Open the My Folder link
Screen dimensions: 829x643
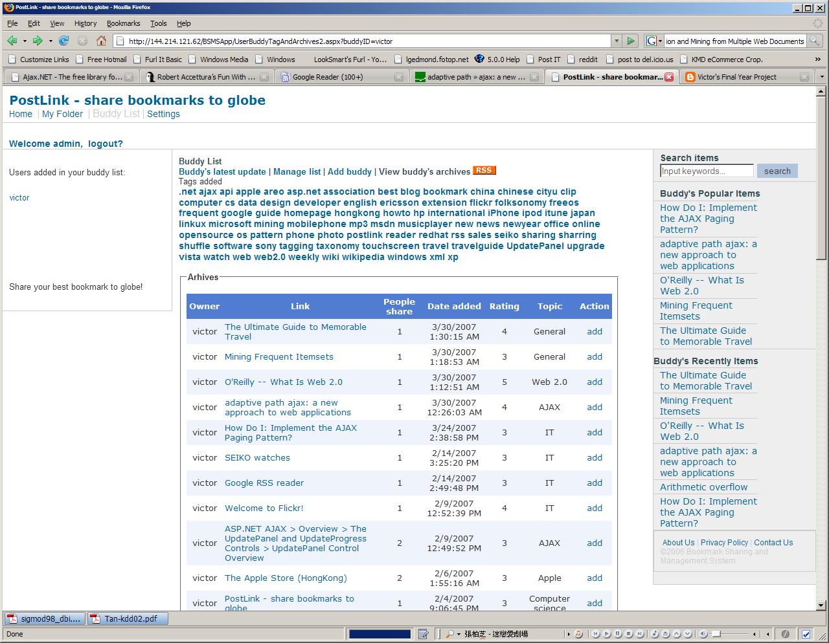click(62, 114)
